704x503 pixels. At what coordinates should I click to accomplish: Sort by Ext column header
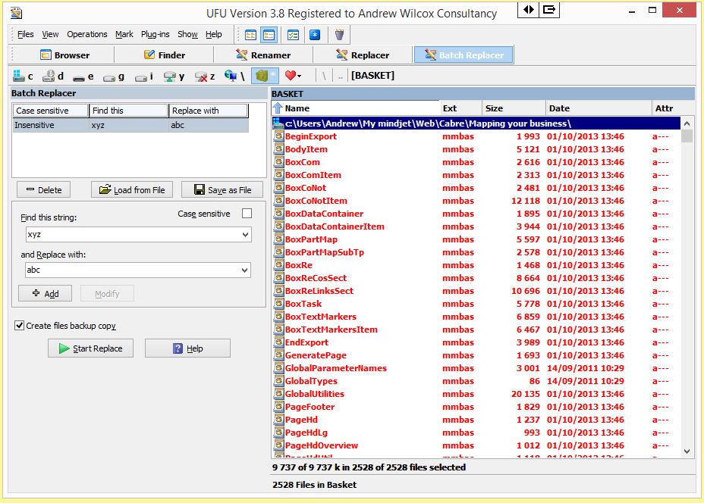460,108
